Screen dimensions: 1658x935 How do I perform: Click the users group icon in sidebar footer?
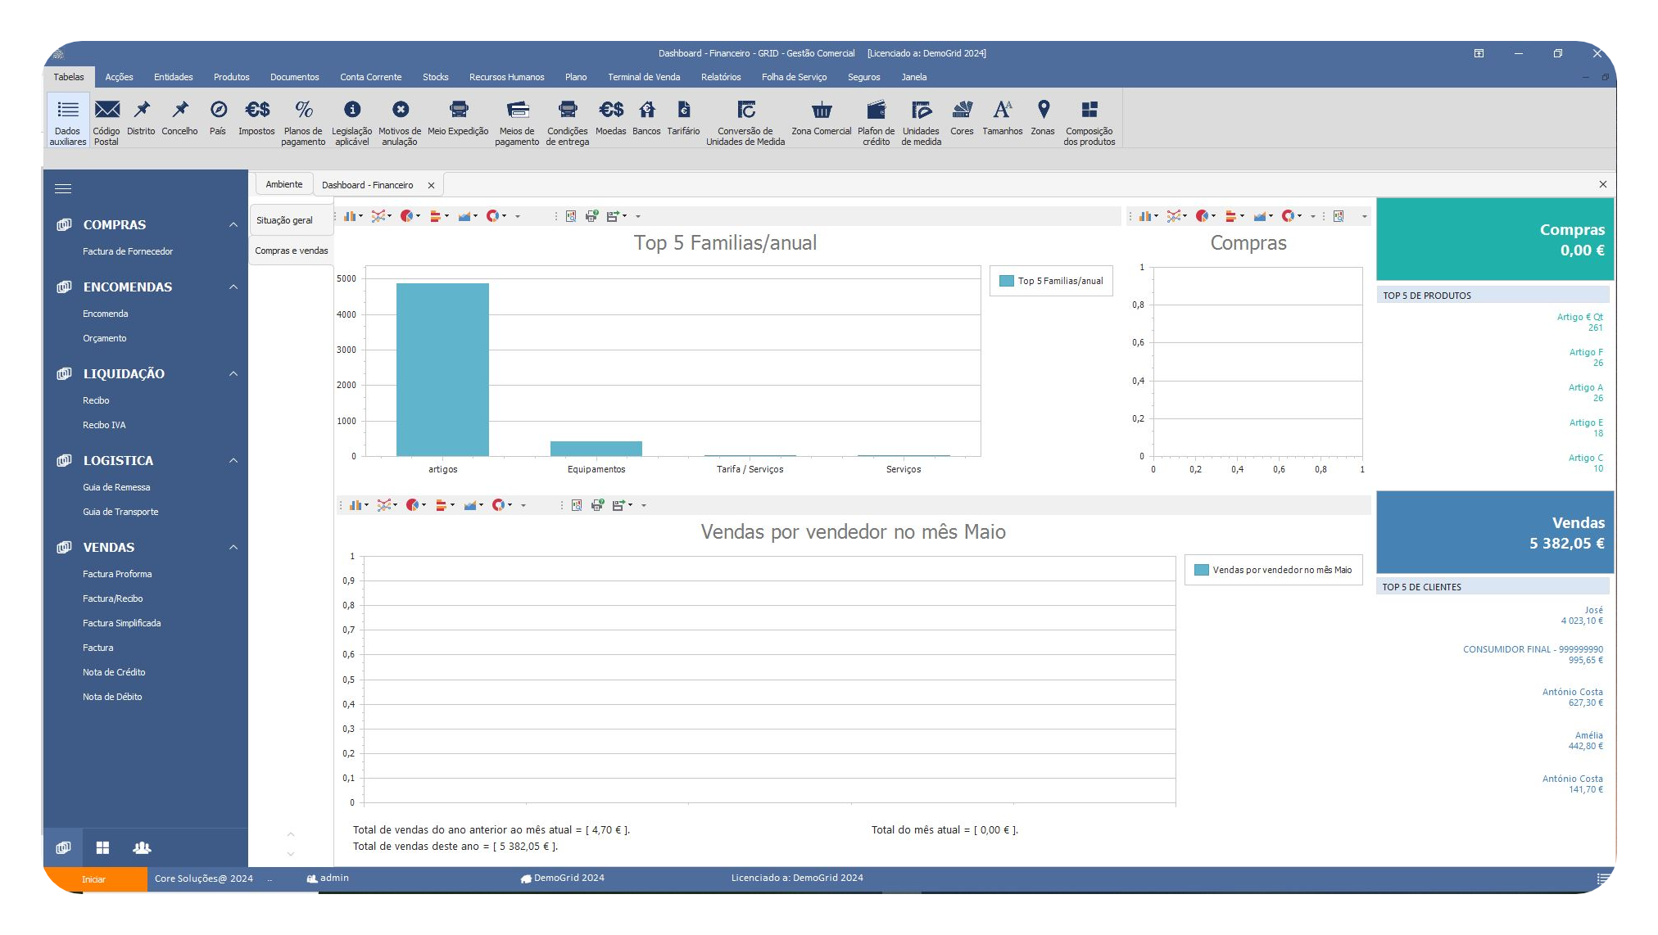click(142, 847)
